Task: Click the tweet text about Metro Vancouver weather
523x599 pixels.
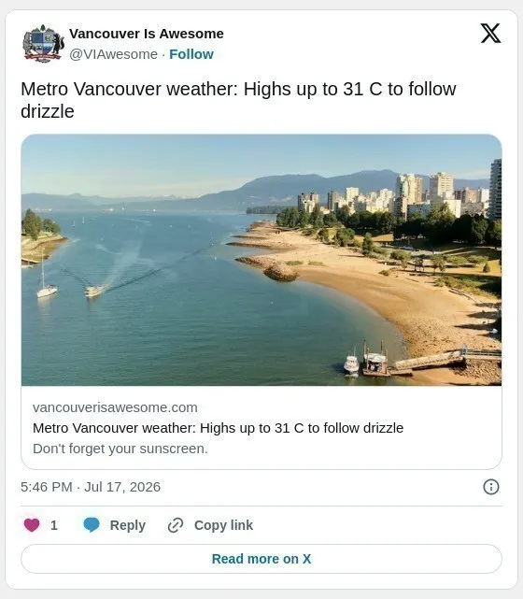Action: [238, 100]
